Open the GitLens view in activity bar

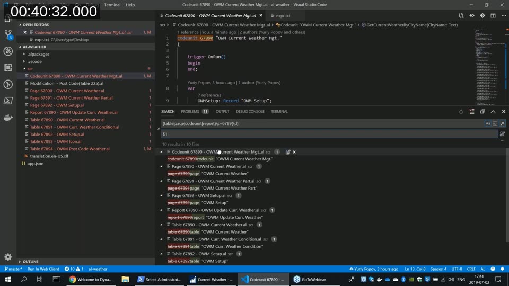click(x=8, y=84)
